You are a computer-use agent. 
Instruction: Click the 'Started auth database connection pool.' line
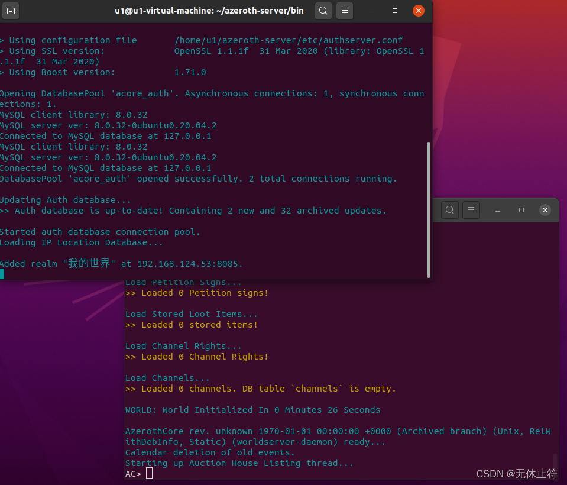pyautogui.click(x=100, y=232)
